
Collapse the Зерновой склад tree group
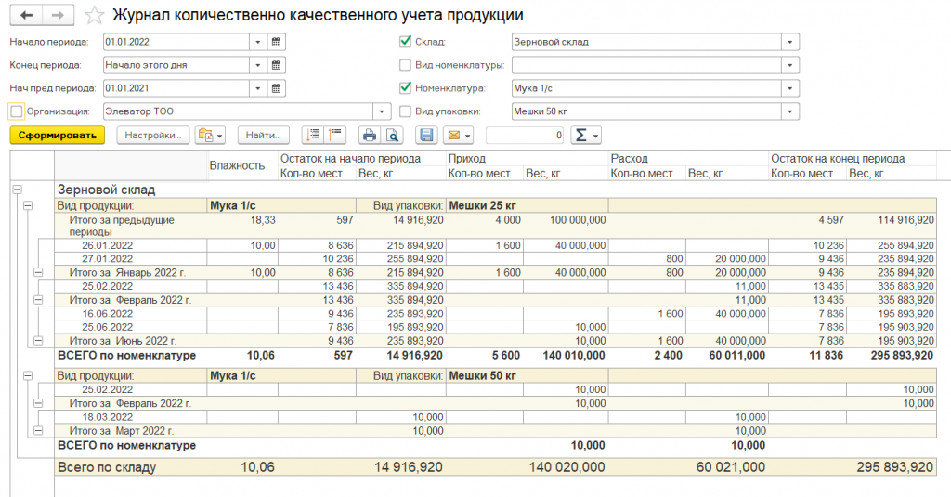(x=16, y=189)
